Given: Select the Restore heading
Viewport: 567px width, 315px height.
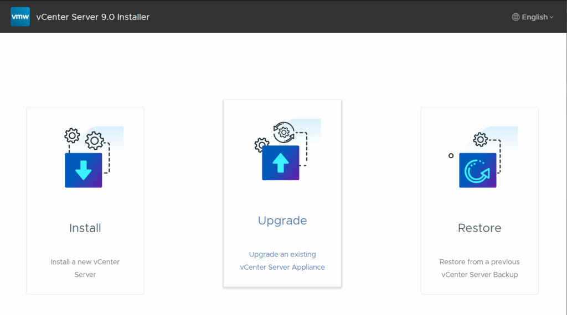Looking at the screenshot, I should click(x=480, y=228).
